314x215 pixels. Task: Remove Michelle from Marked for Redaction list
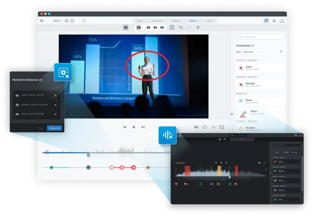click(55, 105)
